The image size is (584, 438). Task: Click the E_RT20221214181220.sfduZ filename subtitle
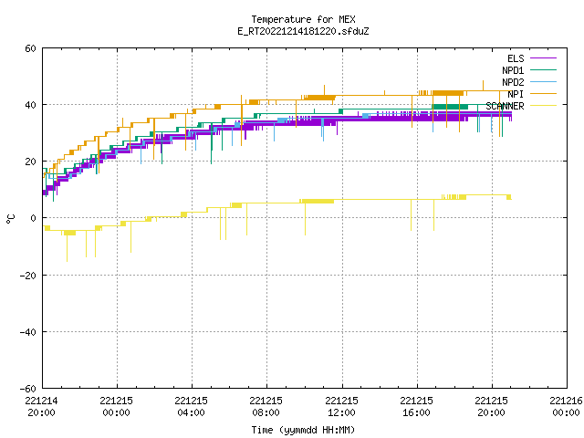tap(303, 31)
